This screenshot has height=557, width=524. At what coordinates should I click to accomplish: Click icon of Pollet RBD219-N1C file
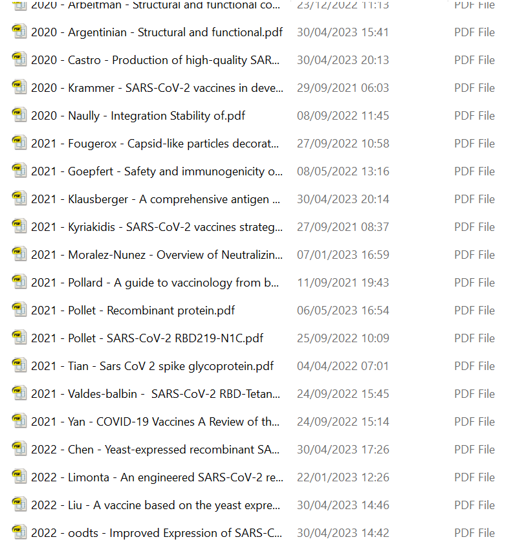19,338
